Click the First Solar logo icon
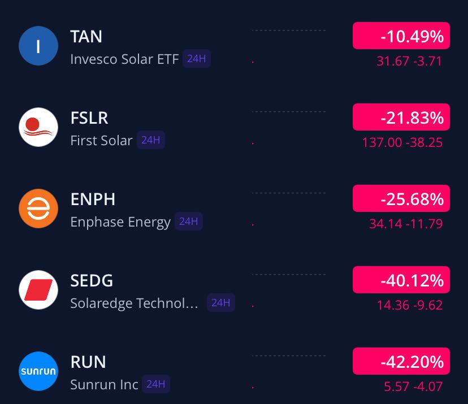Image resolution: width=468 pixels, height=404 pixels. pyautogui.click(x=38, y=127)
